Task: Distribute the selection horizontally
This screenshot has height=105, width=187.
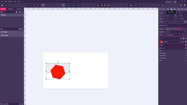Action: click(x=160, y=9)
